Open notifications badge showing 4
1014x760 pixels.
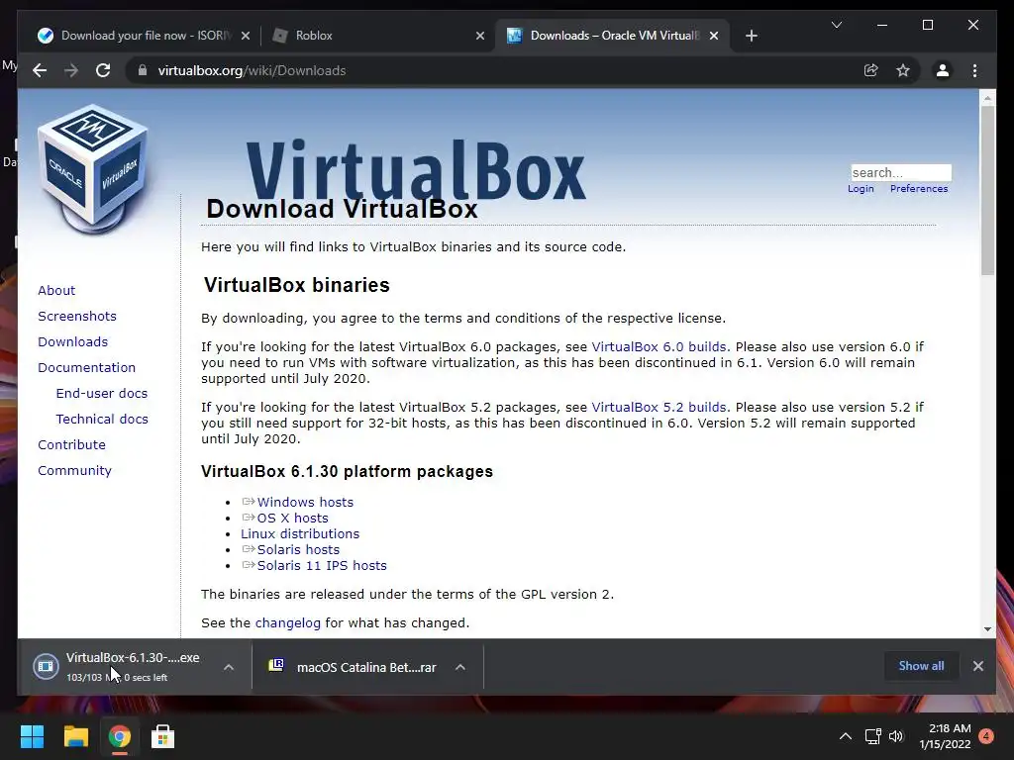[986, 736]
